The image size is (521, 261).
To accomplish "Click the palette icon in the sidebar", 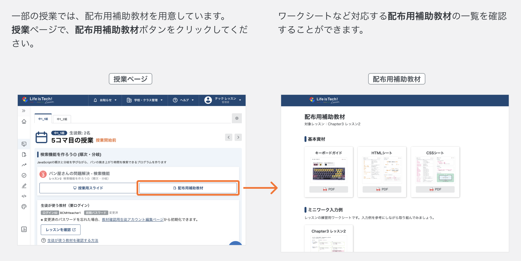I will coord(24,206).
